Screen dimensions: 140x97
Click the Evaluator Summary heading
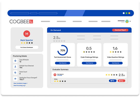pyautogui.click(x=60, y=69)
